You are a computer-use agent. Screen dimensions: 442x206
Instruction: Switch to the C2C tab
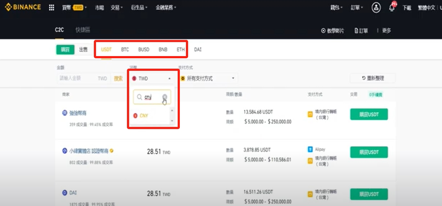[x=59, y=30]
